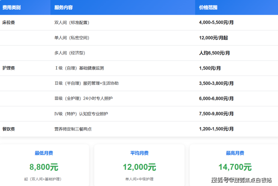Select the 多人间（经济型） service entry
This screenshot has height=186, width=278.
click(70, 53)
